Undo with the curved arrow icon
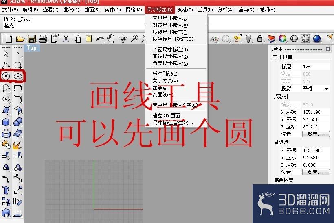The width and height of the screenshot is (334, 223). click(100, 39)
